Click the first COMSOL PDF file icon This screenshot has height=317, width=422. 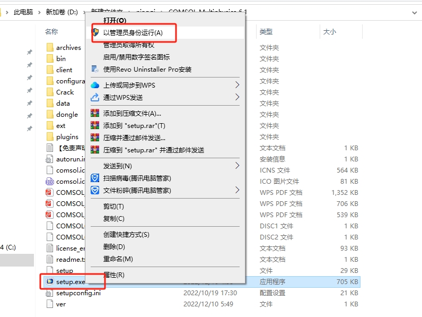click(49, 192)
